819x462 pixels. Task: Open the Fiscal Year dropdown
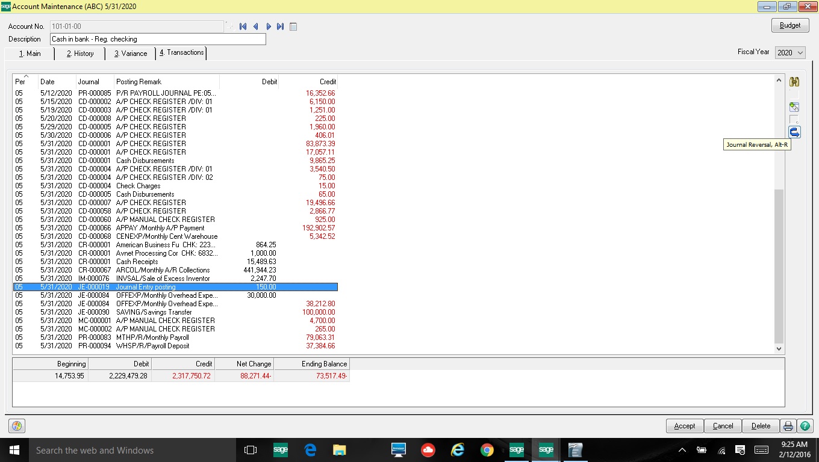point(790,53)
